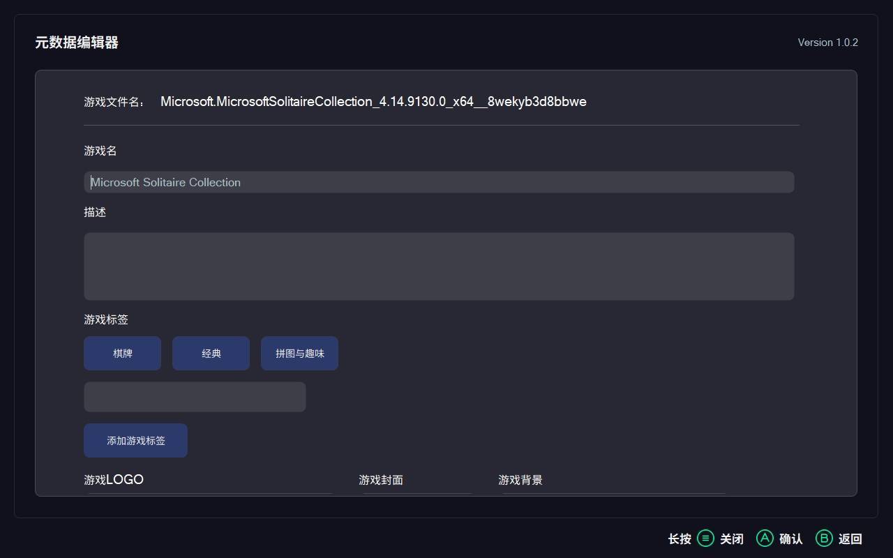Click the 返回 label
Screen dimensions: 893x558
850,539
